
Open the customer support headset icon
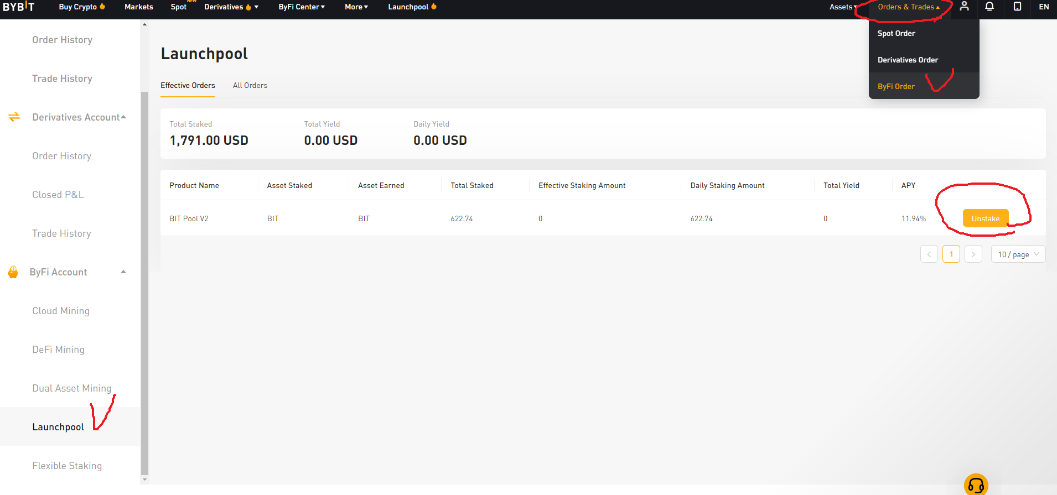976,485
